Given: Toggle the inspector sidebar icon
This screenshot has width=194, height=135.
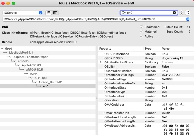Looking at the screenshot, I should [188, 13].
